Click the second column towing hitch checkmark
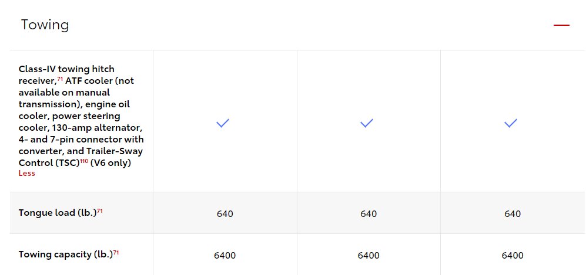The image size is (586, 275). (367, 123)
